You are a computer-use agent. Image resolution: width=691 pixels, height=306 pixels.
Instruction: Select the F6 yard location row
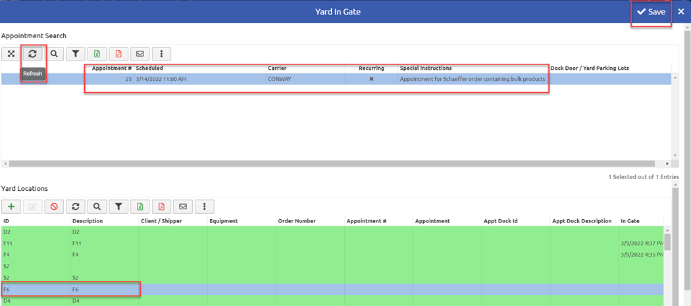click(333, 290)
